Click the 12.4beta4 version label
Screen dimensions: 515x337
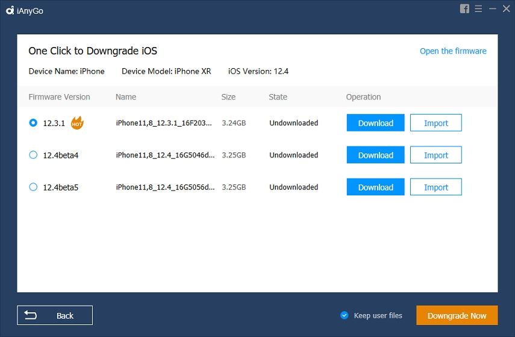pyautogui.click(x=61, y=155)
